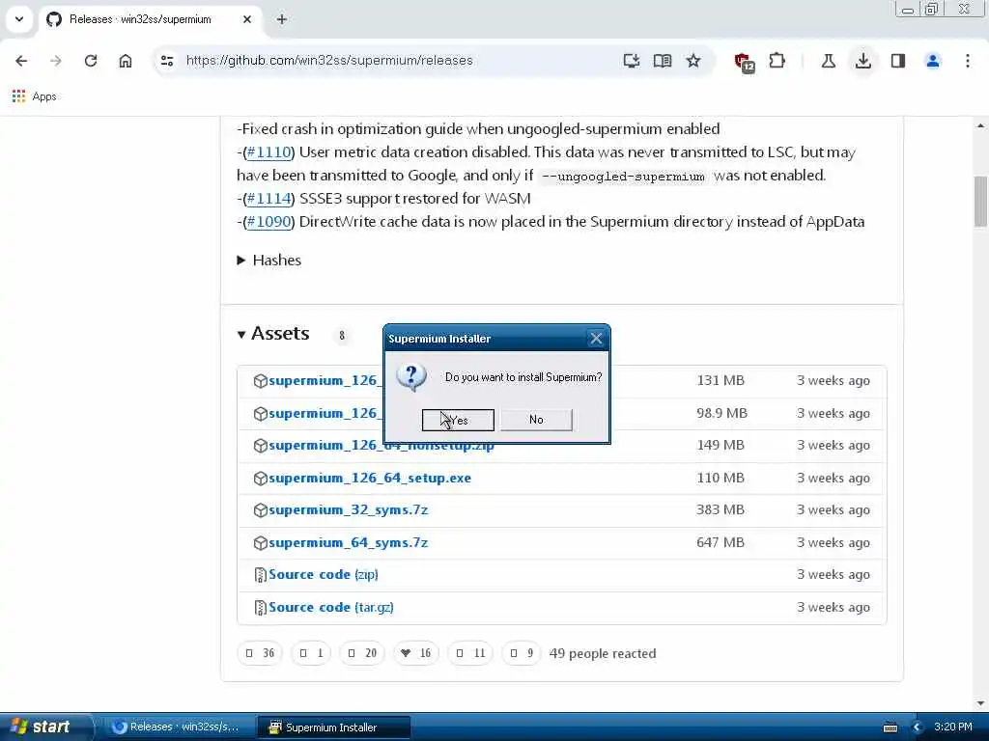This screenshot has height=741, width=989.
Task: Download supermium_126_64_setup.exe
Action: tap(370, 479)
